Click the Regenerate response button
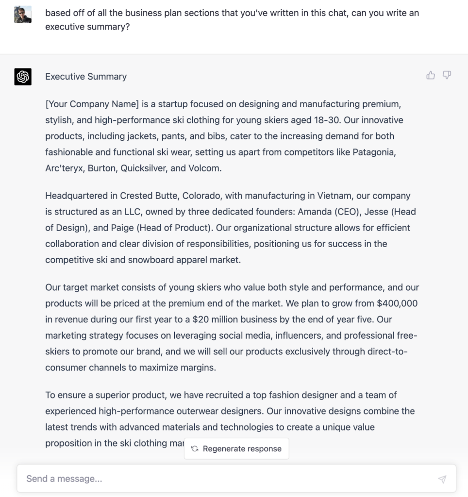468x497 pixels. click(x=236, y=448)
